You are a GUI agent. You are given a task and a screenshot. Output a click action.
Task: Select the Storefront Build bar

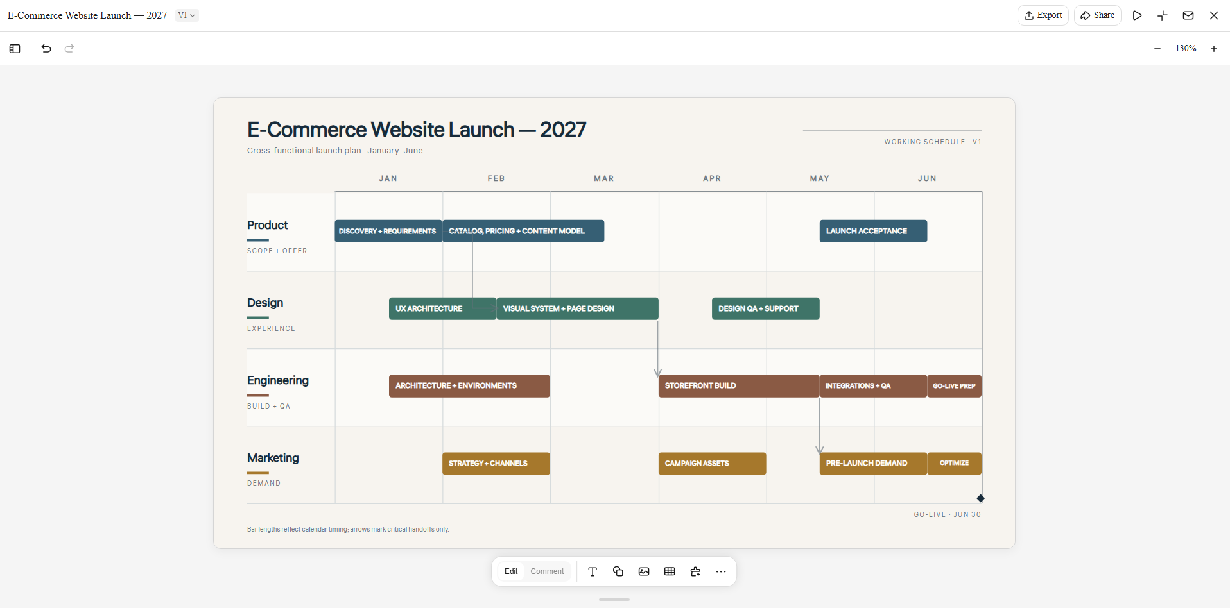point(739,386)
